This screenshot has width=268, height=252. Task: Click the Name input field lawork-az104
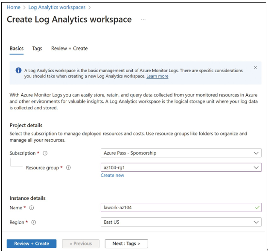click(x=181, y=208)
